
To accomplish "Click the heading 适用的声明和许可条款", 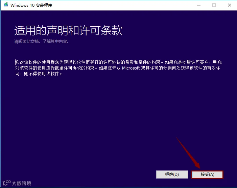I will click(x=68, y=30).
